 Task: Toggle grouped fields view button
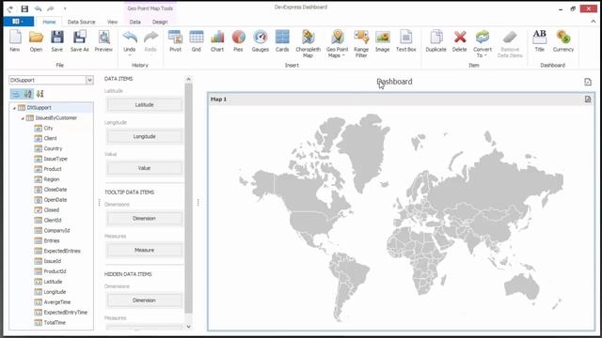tap(16, 94)
